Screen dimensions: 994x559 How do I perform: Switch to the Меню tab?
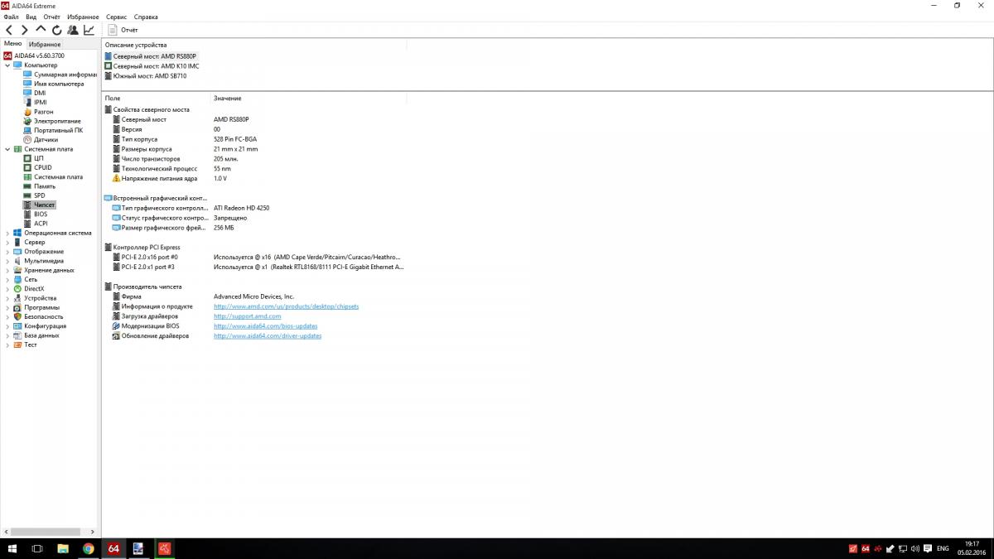(13, 44)
